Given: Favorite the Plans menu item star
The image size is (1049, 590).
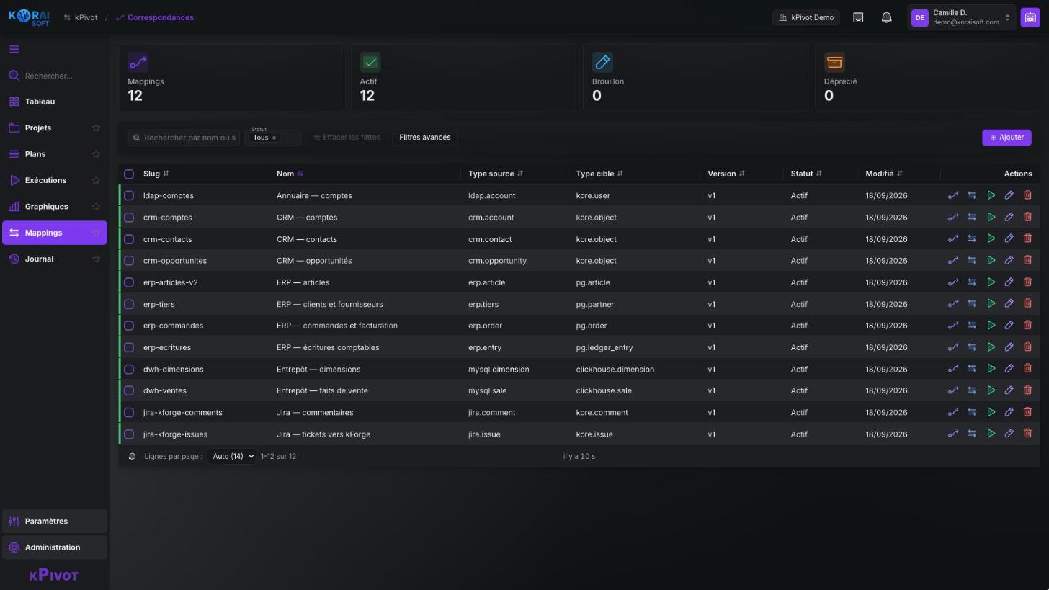Looking at the screenshot, I should coord(96,154).
